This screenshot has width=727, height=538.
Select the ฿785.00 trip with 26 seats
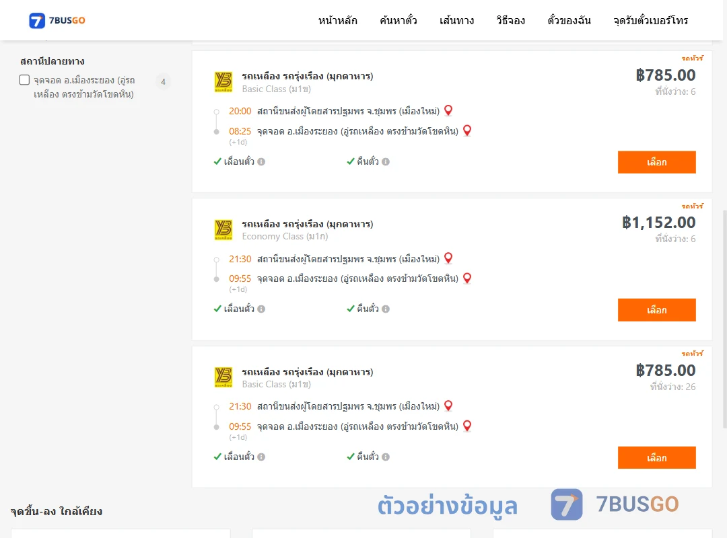tap(656, 457)
